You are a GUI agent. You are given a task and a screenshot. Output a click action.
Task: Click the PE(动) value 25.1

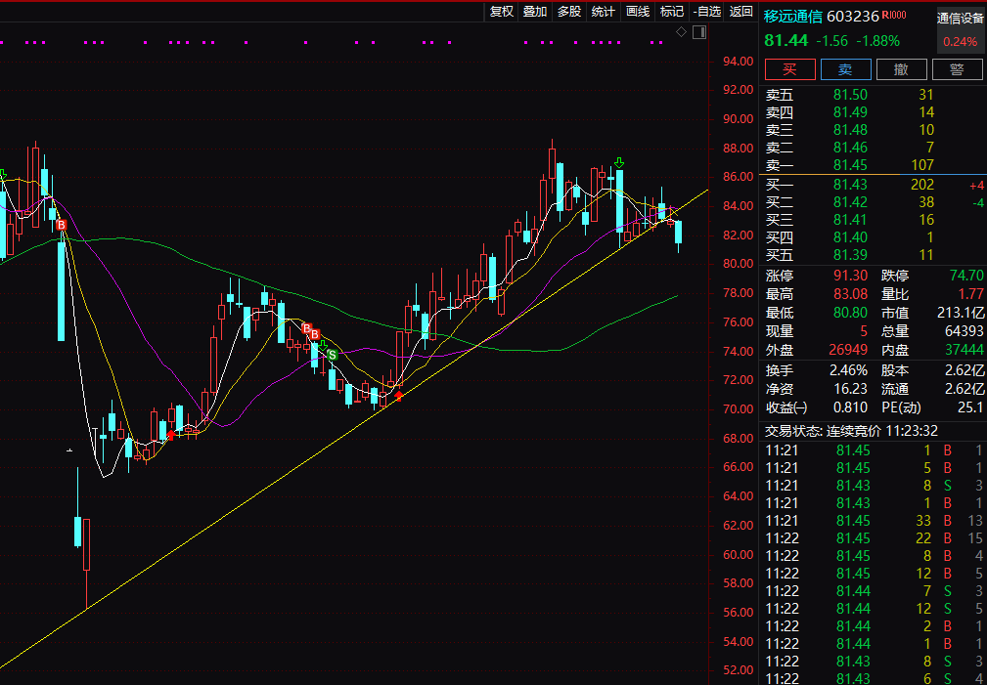point(970,407)
